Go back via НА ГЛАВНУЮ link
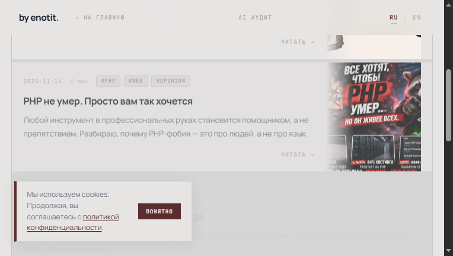 100,18
